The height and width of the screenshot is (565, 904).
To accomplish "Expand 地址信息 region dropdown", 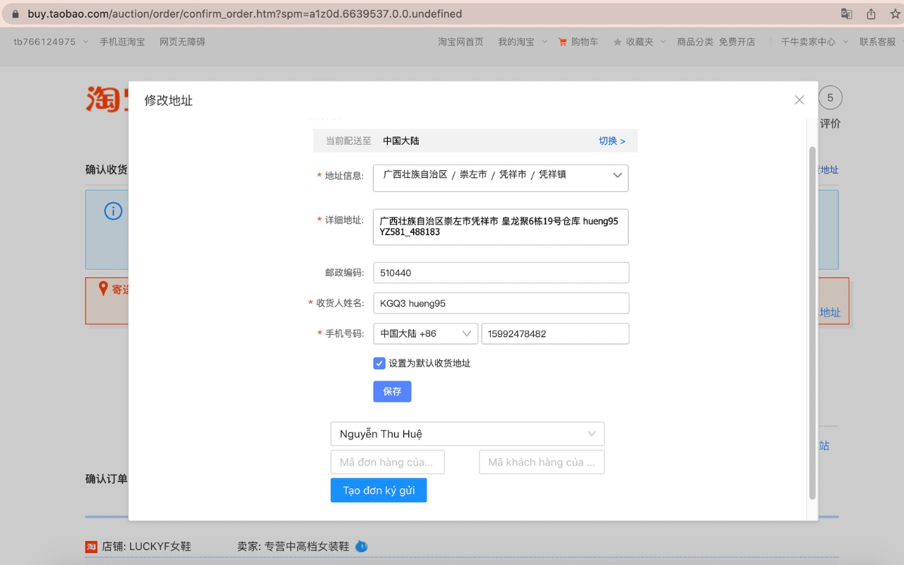I will [x=501, y=179].
